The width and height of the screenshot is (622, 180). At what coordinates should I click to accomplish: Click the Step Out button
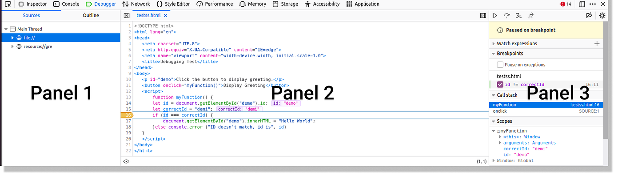[x=530, y=16]
